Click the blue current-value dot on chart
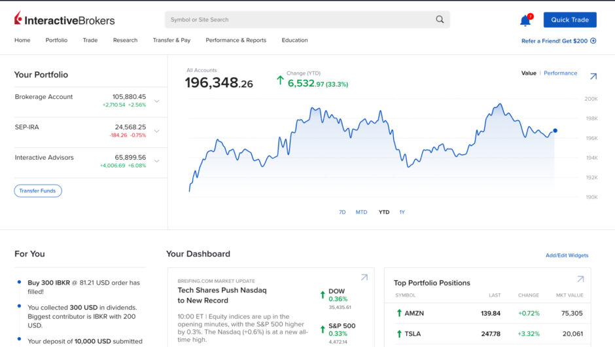The height and width of the screenshot is (347, 615). coord(555,130)
